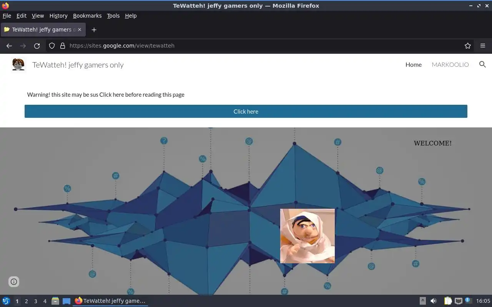Image resolution: width=492 pixels, height=307 pixels.
Task: Reload the current page
Action: (37, 46)
